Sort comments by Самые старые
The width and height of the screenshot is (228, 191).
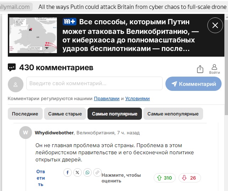(x=65, y=114)
